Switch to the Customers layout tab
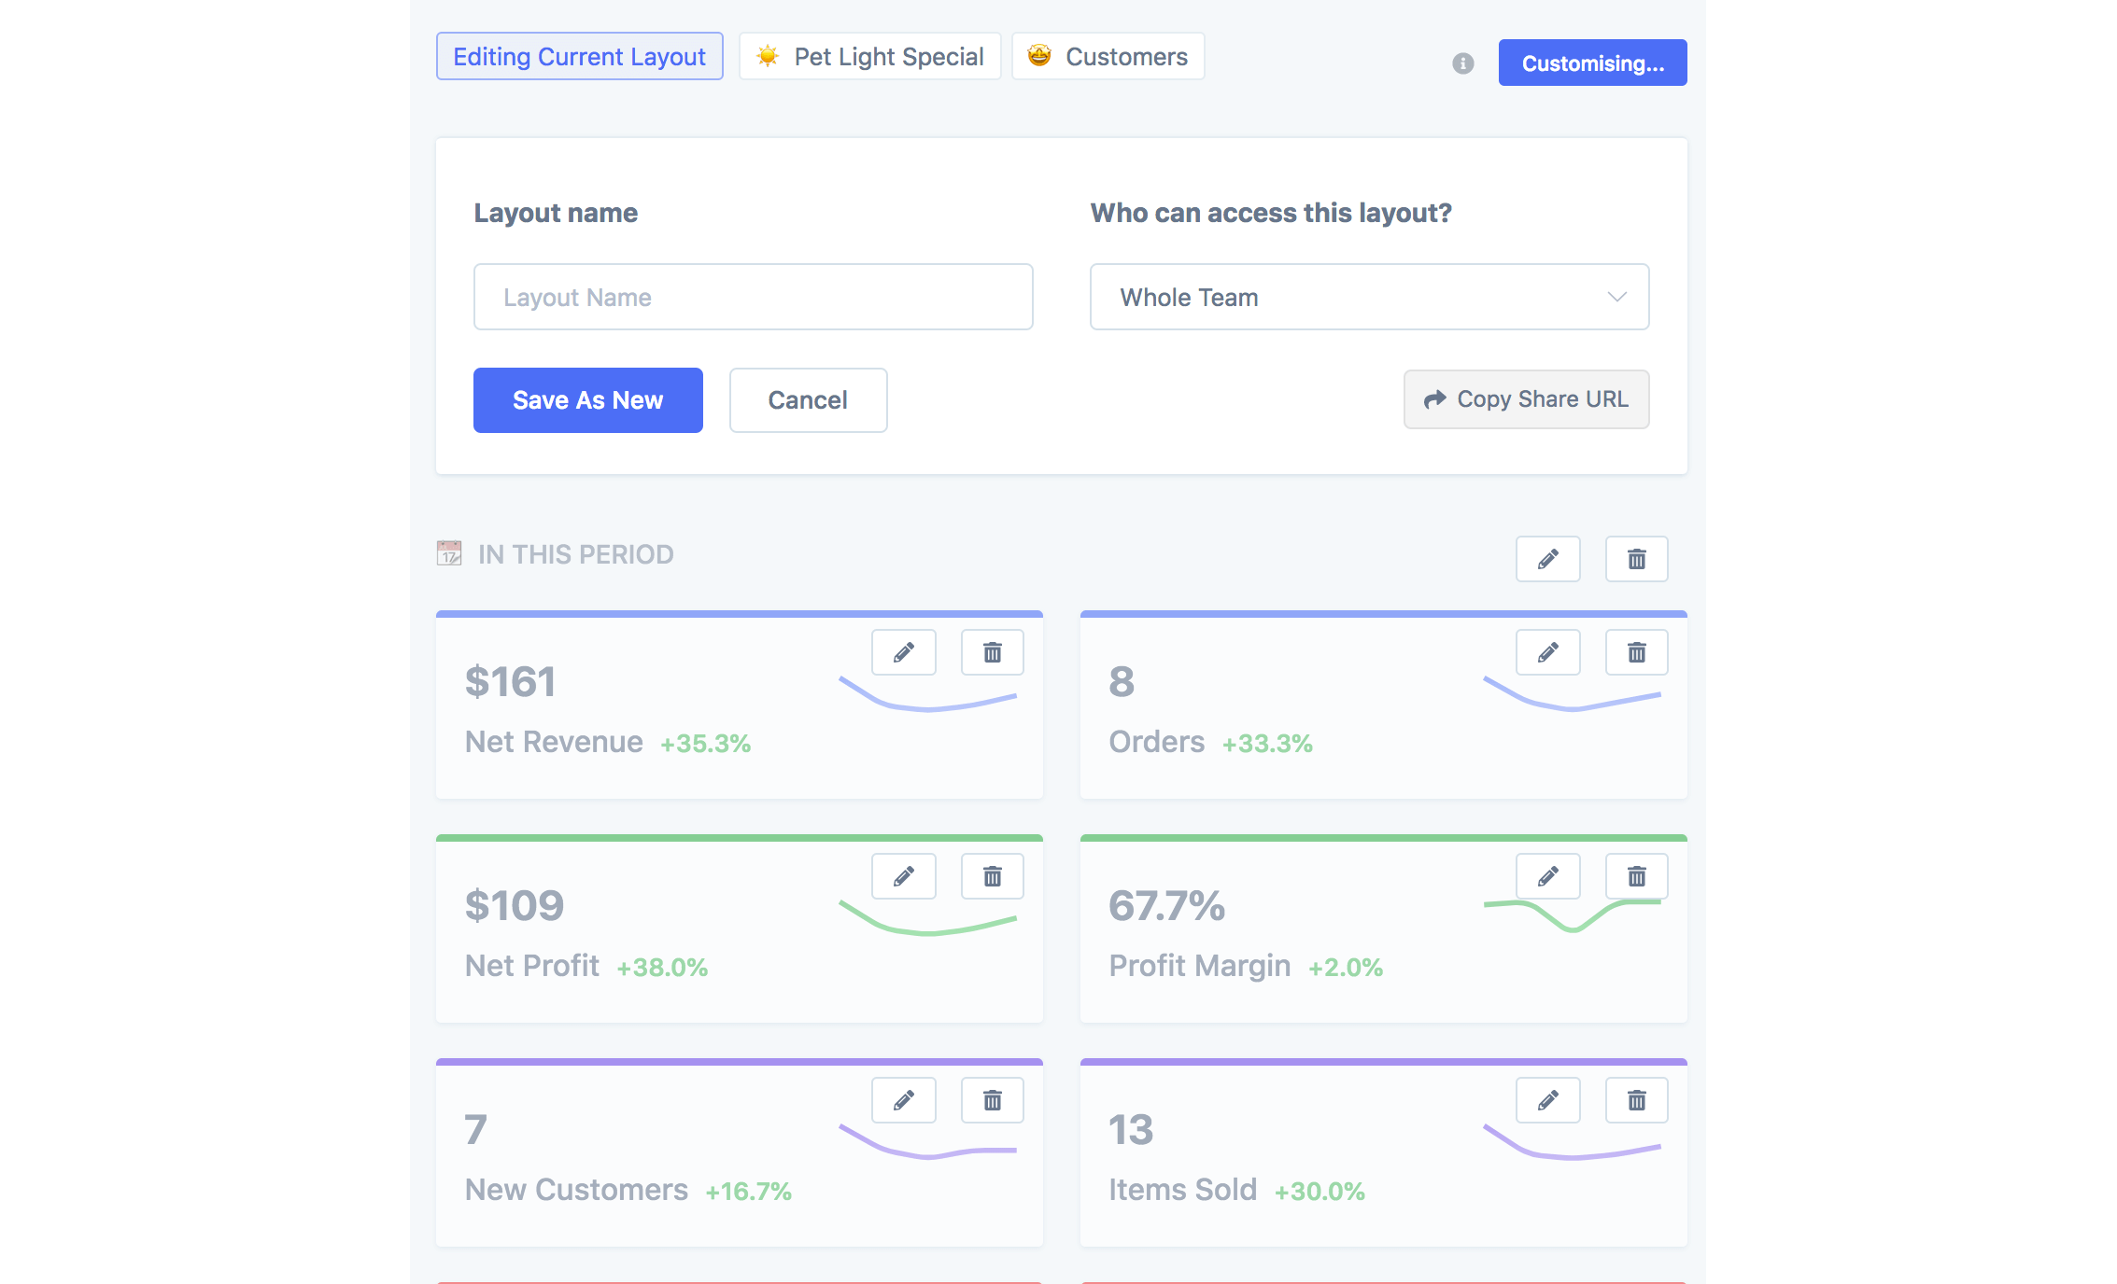The width and height of the screenshot is (2117, 1284). coord(1108,57)
